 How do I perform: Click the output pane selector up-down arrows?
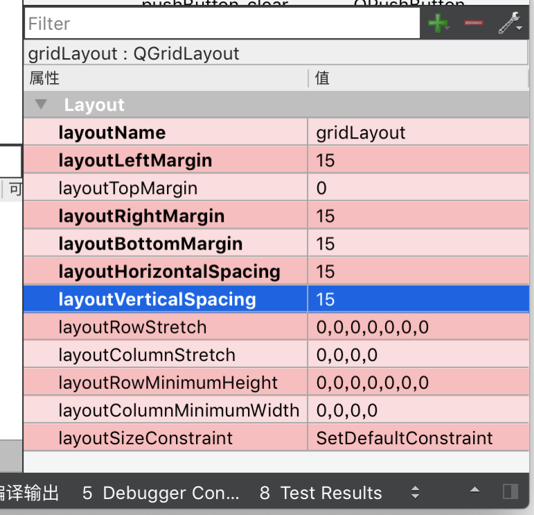tap(415, 493)
